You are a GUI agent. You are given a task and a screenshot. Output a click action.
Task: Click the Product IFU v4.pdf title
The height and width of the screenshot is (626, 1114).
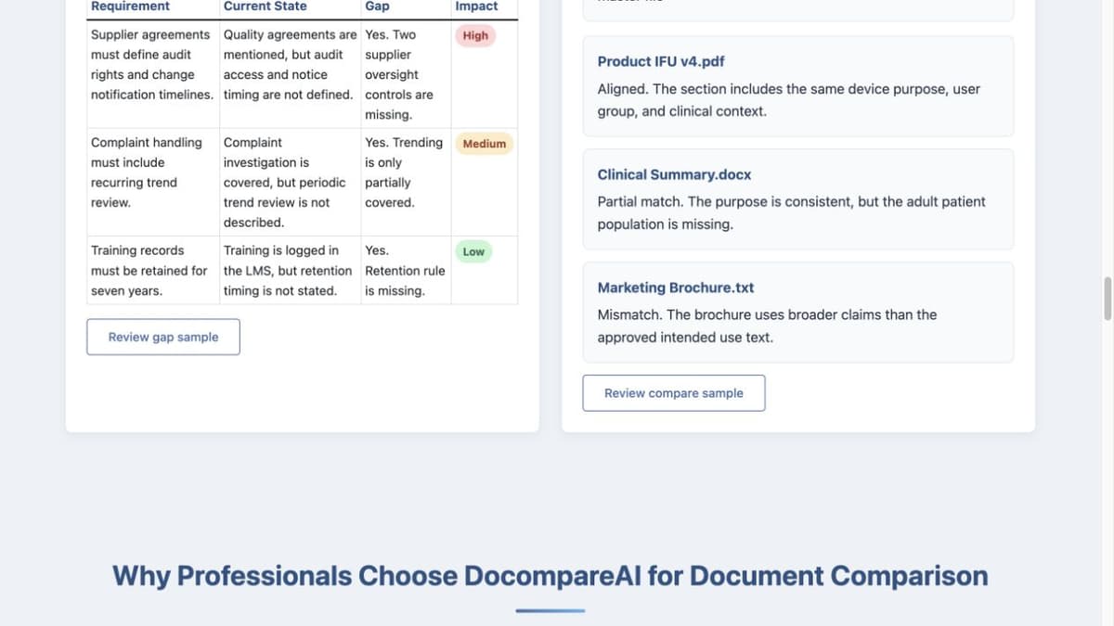point(661,61)
